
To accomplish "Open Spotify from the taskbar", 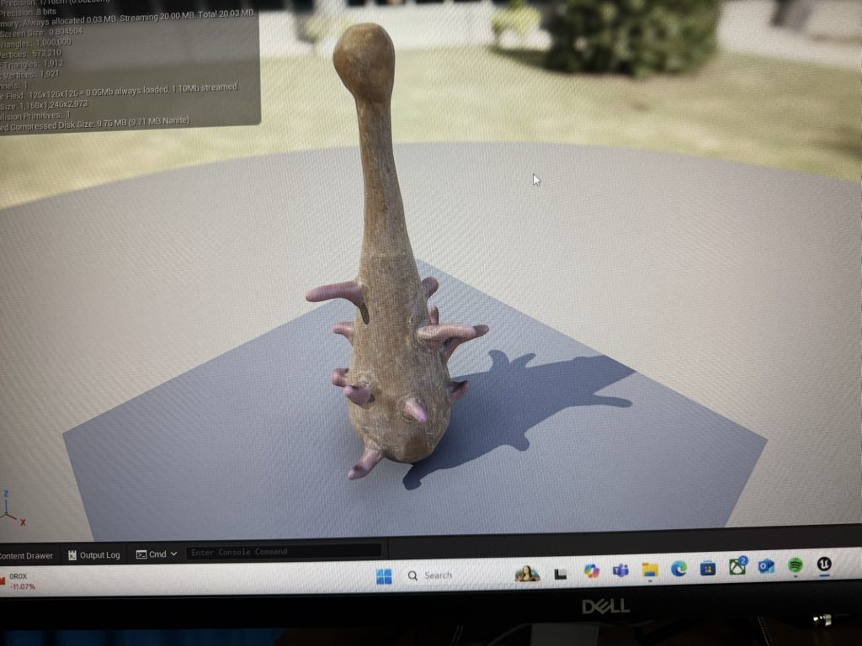I will 795,566.
